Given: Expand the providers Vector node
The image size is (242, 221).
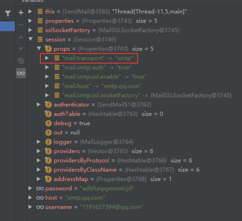Looking at the screenshot, I should [39, 151].
